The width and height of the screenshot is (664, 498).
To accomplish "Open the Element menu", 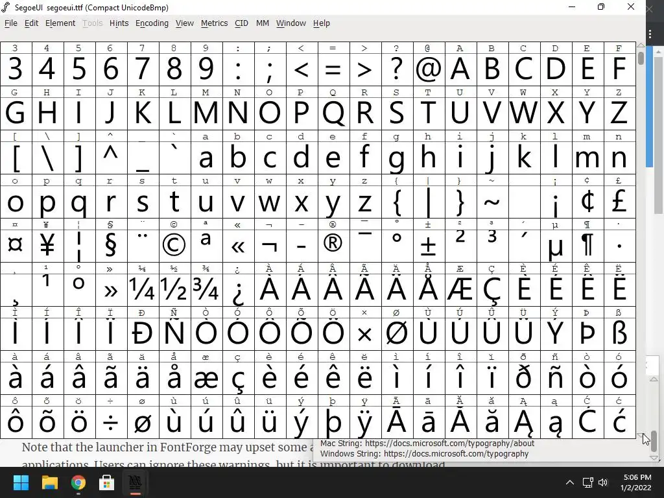I will (x=60, y=23).
